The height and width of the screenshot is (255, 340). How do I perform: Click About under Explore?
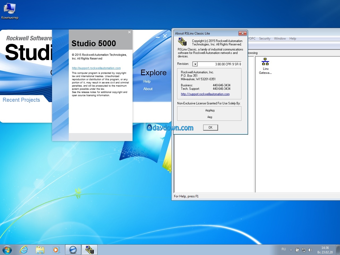coord(148,89)
